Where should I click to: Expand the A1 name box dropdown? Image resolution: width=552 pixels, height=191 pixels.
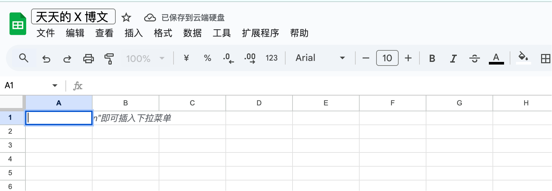coord(55,86)
